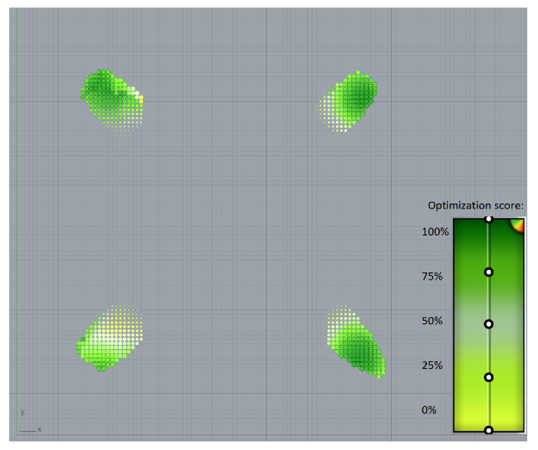Click the gradient preset corner icon
538x450 pixels.
click(x=518, y=225)
